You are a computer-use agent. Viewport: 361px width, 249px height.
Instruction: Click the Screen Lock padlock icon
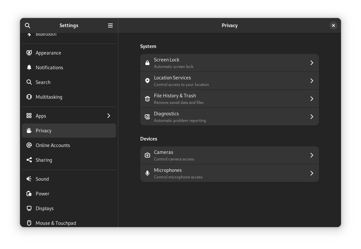pos(147,63)
